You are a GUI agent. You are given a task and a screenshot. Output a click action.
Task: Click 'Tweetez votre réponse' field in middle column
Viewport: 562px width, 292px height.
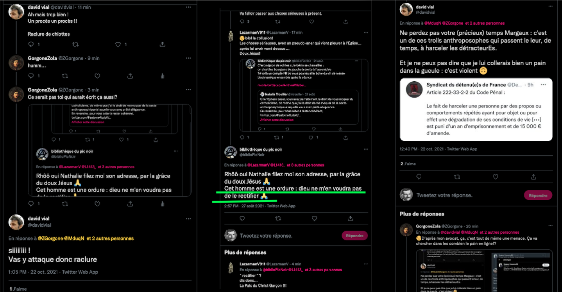(x=266, y=236)
